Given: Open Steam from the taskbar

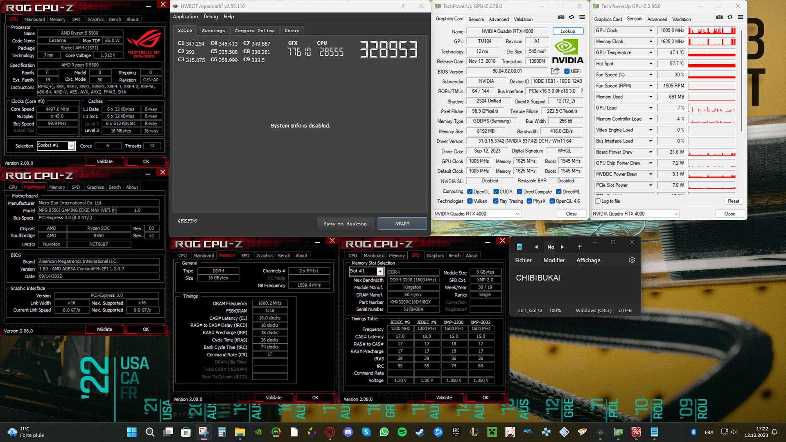Looking at the screenshot, I should pyautogui.click(x=420, y=432).
